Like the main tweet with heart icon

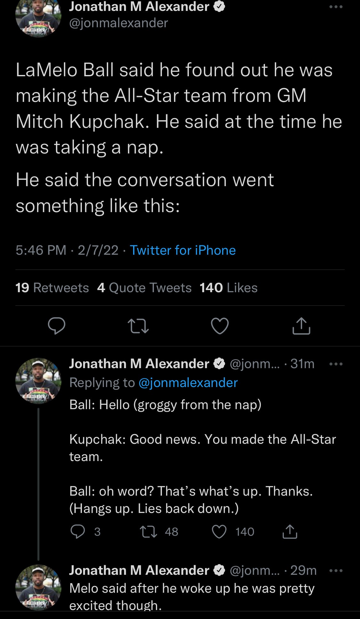220,326
